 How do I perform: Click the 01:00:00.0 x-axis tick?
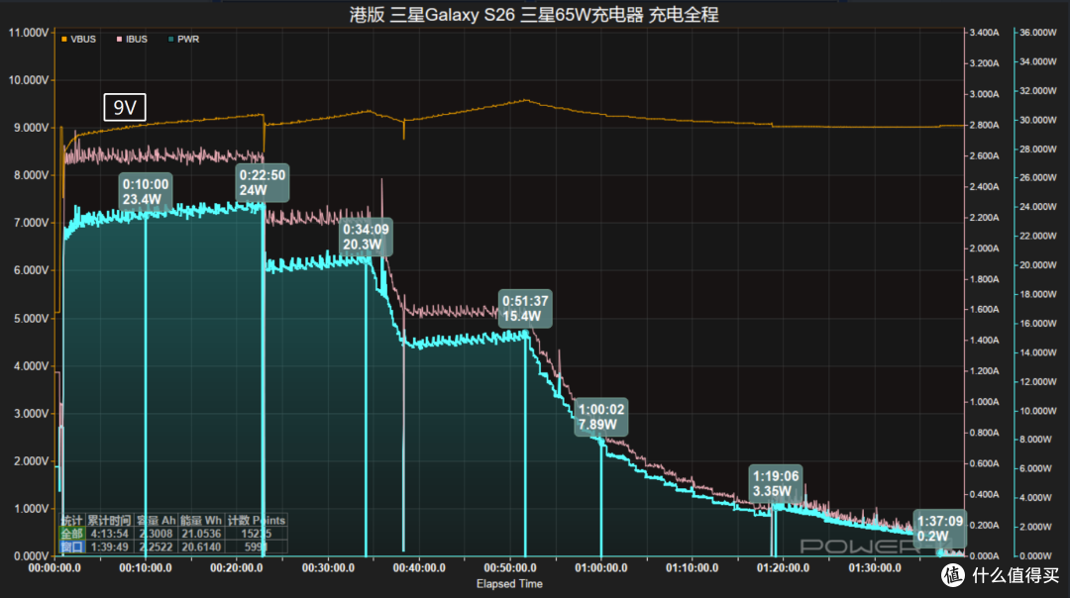[601, 568]
